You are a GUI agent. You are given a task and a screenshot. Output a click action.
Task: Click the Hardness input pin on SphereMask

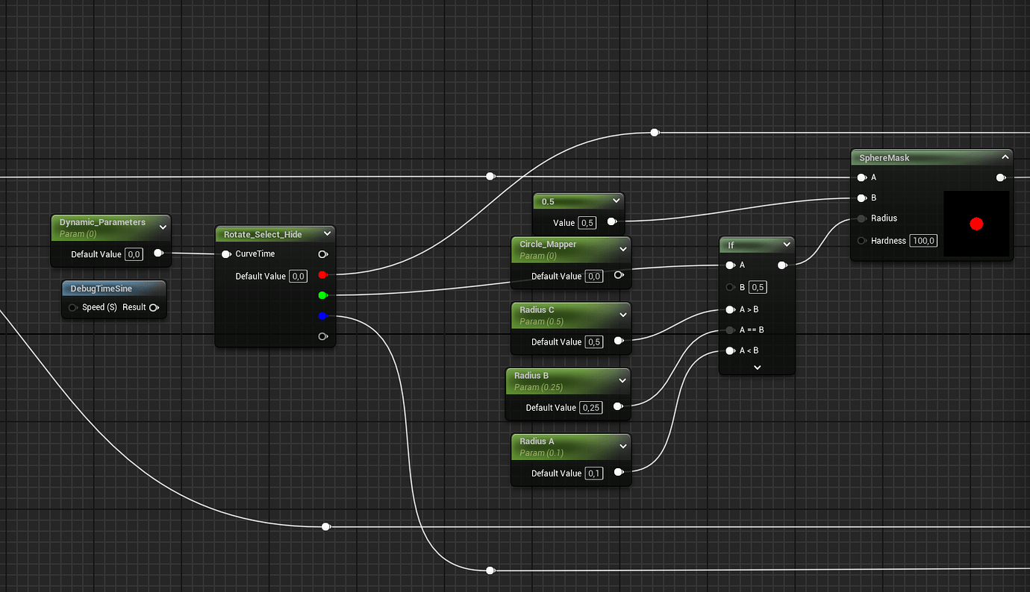coord(861,240)
